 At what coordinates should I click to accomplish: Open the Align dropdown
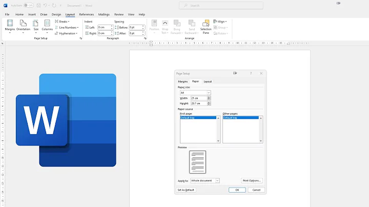click(220, 22)
